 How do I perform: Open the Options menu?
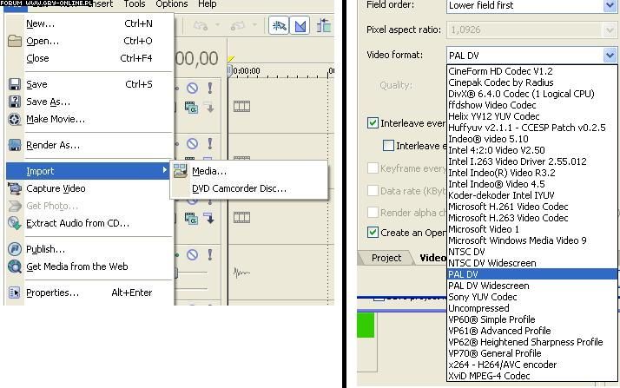172,4
